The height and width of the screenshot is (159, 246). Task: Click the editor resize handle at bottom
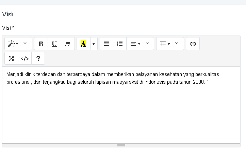[x=121, y=145]
